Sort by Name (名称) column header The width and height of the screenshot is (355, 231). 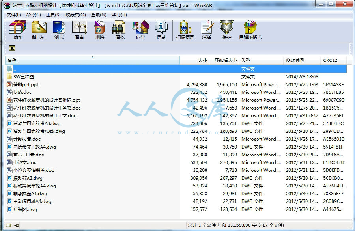[x=92, y=60]
